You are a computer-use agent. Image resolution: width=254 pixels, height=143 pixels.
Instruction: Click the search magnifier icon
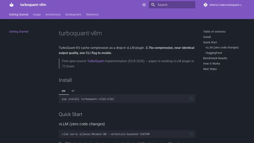[153, 5]
